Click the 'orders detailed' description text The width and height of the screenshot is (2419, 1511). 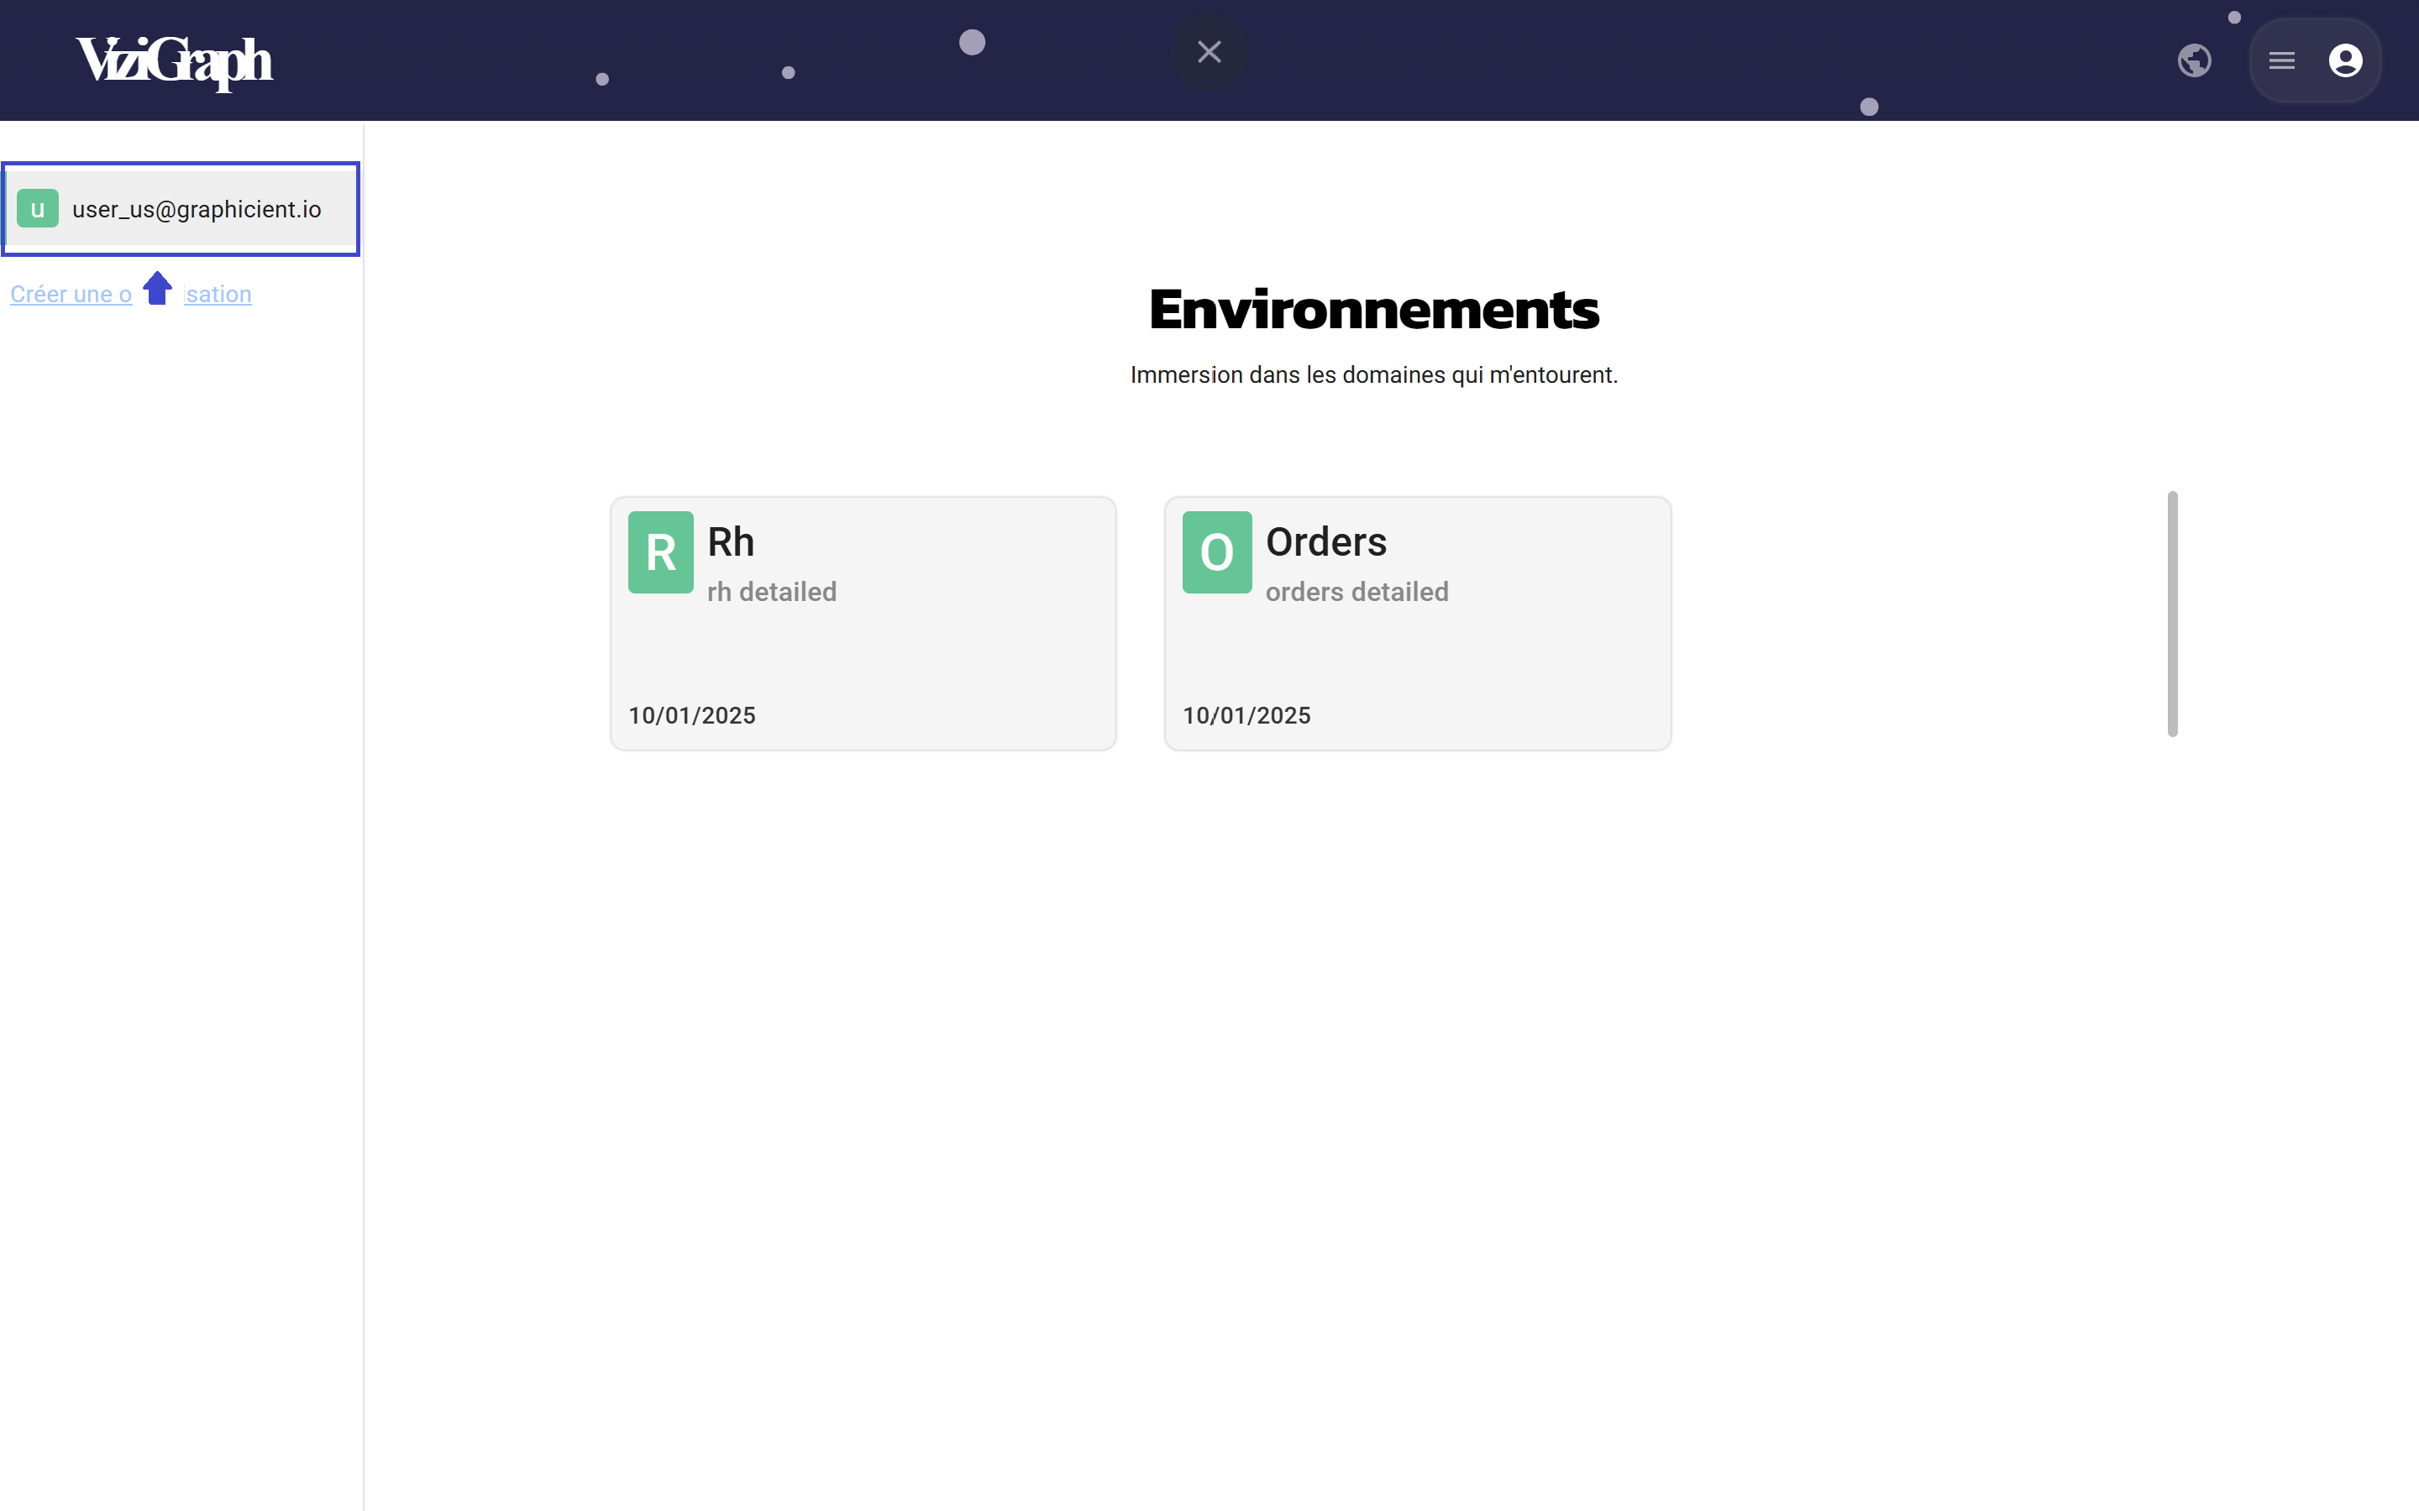coord(1356,592)
